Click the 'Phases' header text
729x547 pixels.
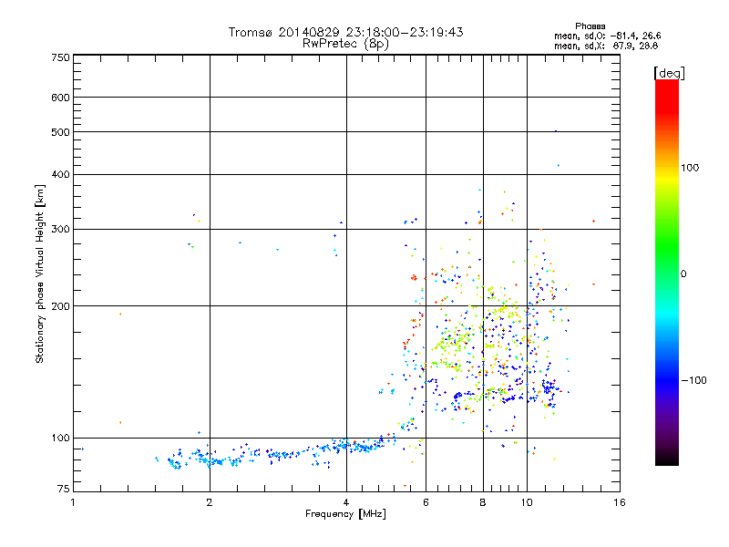590,26
